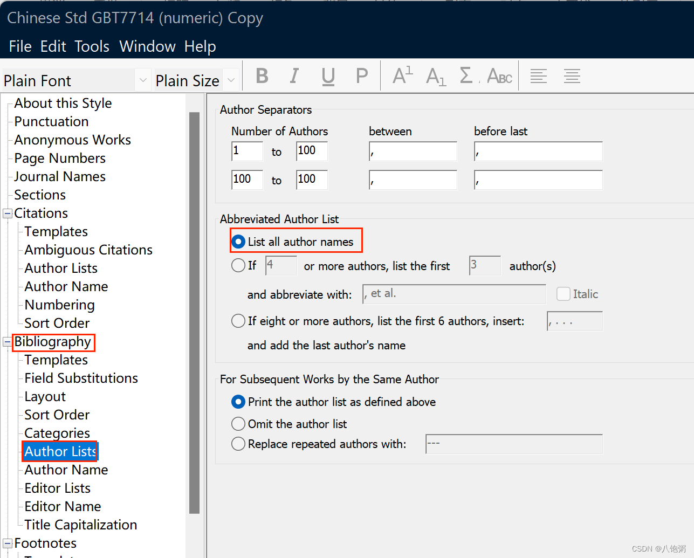Open the symbol (Σ) insert tool
Screen dimensions: 694x558
pyautogui.click(x=466, y=75)
